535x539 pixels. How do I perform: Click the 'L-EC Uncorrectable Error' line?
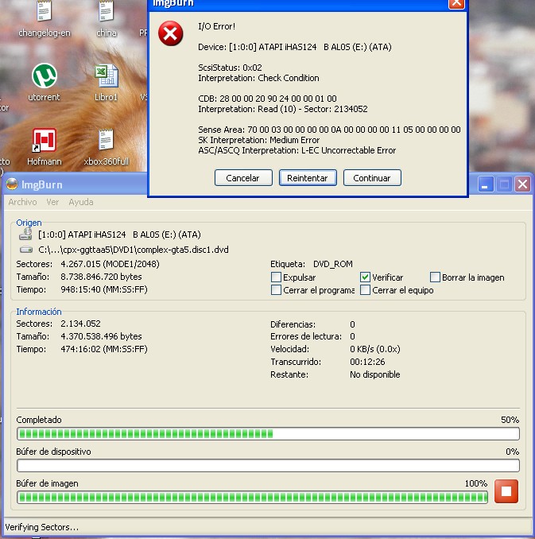point(297,150)
